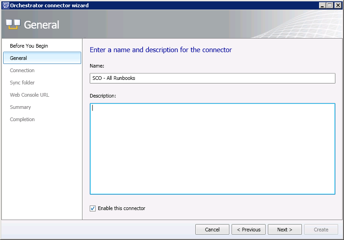Click the Enable this connector label text

tap(121, 208)
